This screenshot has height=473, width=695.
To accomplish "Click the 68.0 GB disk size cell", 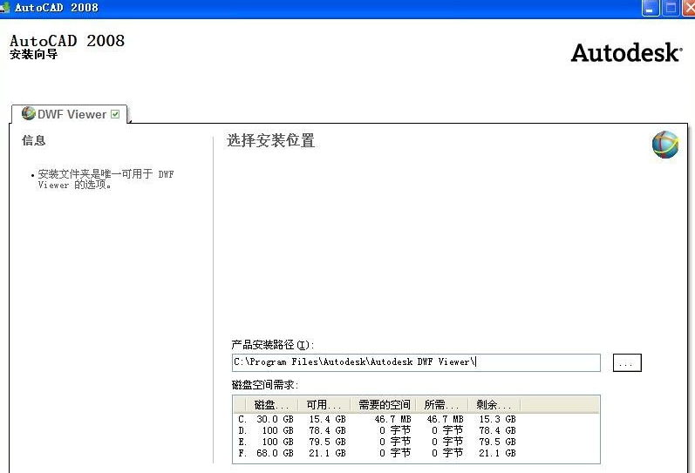I will tap(275, 453).
